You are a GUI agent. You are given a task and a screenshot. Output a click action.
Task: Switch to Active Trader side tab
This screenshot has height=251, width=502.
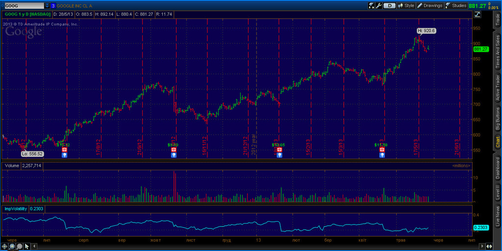[498, 88]
